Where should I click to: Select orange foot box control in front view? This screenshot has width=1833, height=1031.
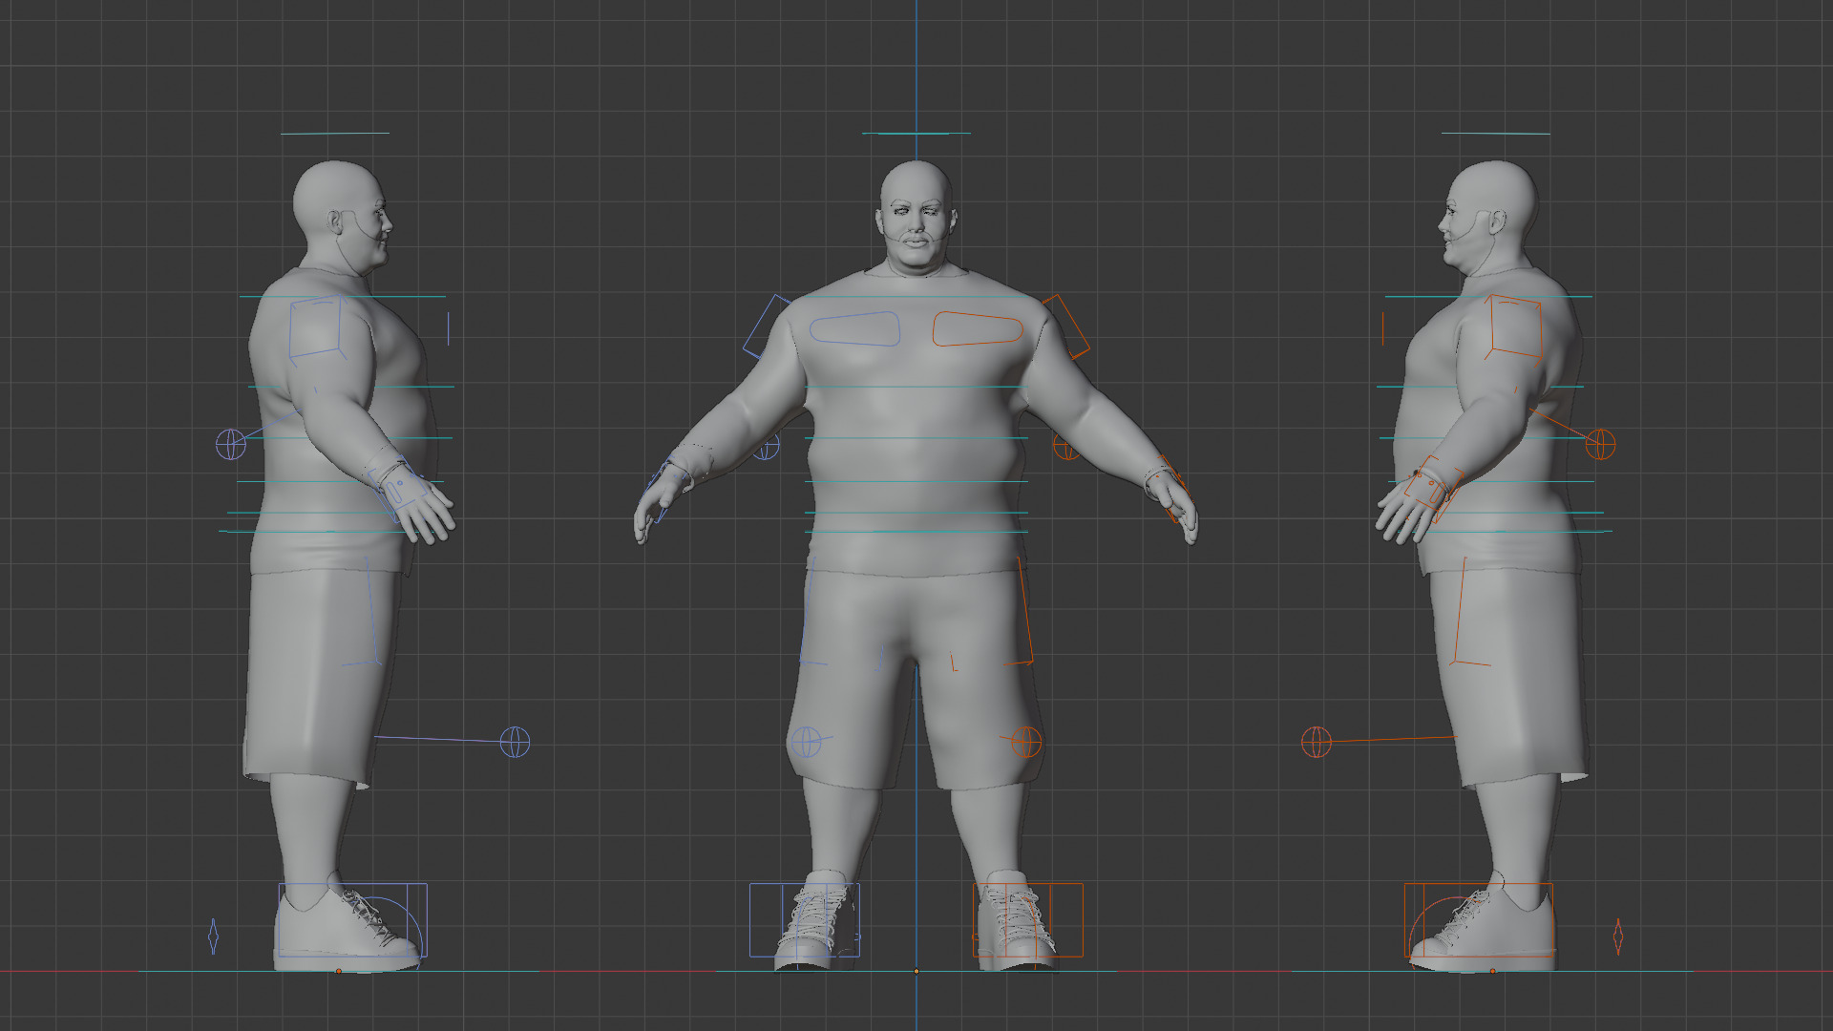1028,920
